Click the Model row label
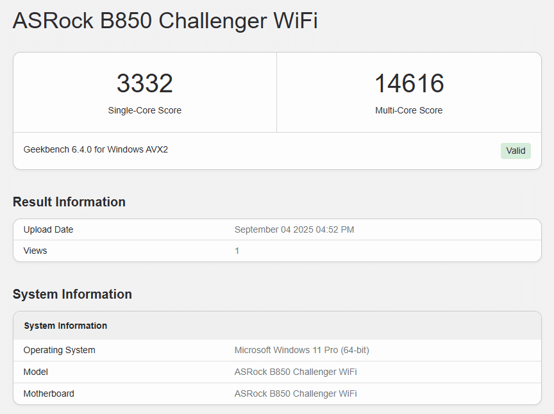Viewport: 554px width, 414px height. point(36,372)
